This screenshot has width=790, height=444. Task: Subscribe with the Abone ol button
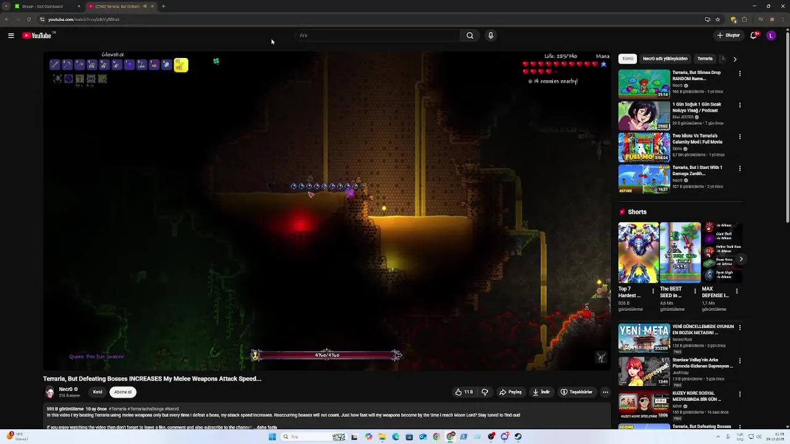(123, 392)
